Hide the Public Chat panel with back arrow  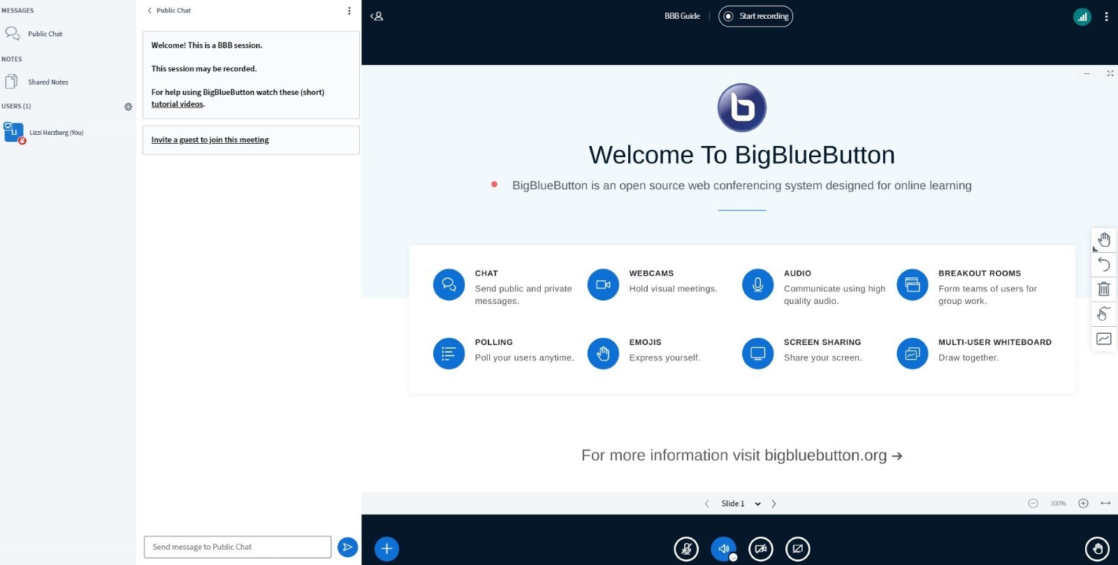tap(169, 10)
